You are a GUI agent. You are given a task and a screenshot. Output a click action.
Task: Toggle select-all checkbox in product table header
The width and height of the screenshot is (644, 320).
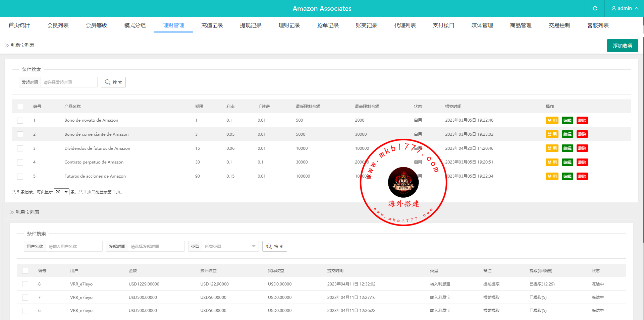tap(20, 107)
